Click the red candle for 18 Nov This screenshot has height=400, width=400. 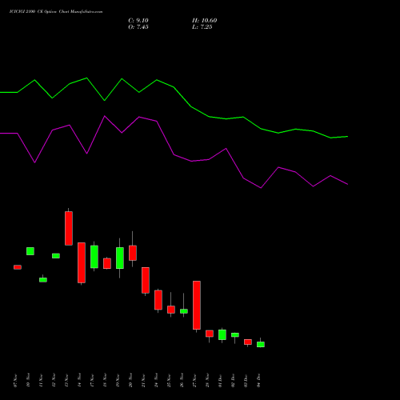click(x=107, y=263)
